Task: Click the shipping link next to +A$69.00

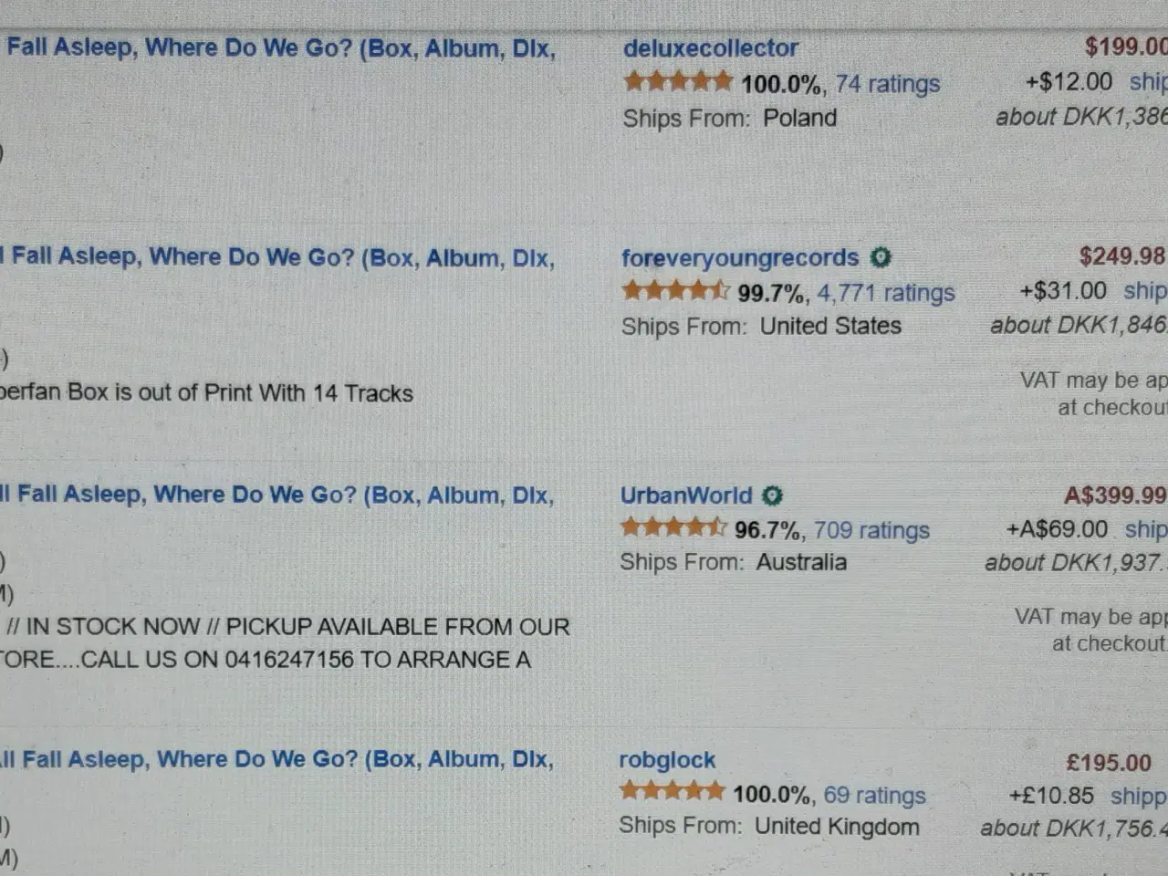Action: click(x=1146, y=530)
